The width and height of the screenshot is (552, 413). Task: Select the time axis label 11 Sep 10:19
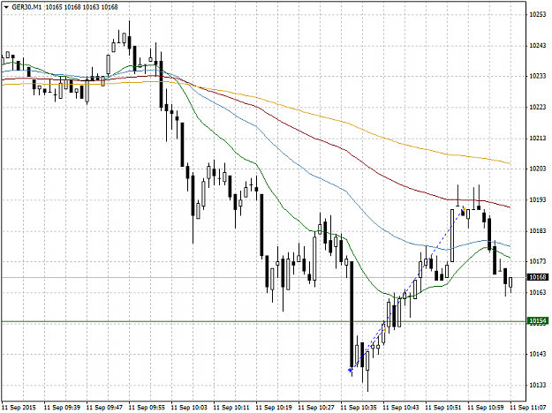pyautogui.click(x=274, y=408)
